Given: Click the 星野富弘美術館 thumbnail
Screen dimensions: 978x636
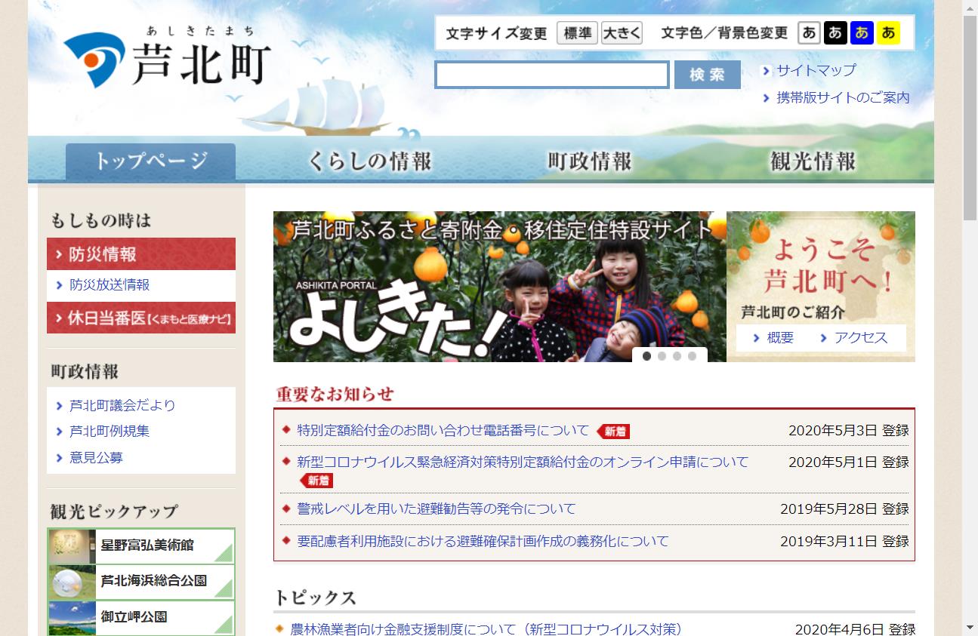Looking at the screenshot, I should (73, 545).
